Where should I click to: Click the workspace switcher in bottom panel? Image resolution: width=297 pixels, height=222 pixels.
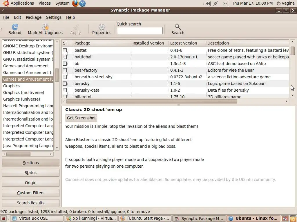point(285,219)
